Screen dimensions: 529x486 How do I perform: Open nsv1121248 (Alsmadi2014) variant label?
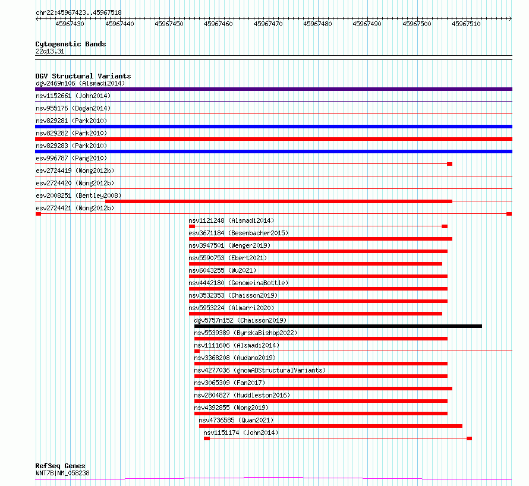click(231, 220)
